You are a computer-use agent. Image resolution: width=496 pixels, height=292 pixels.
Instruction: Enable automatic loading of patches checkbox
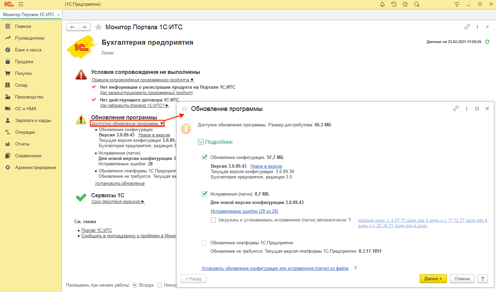click(x=213, y=220)
